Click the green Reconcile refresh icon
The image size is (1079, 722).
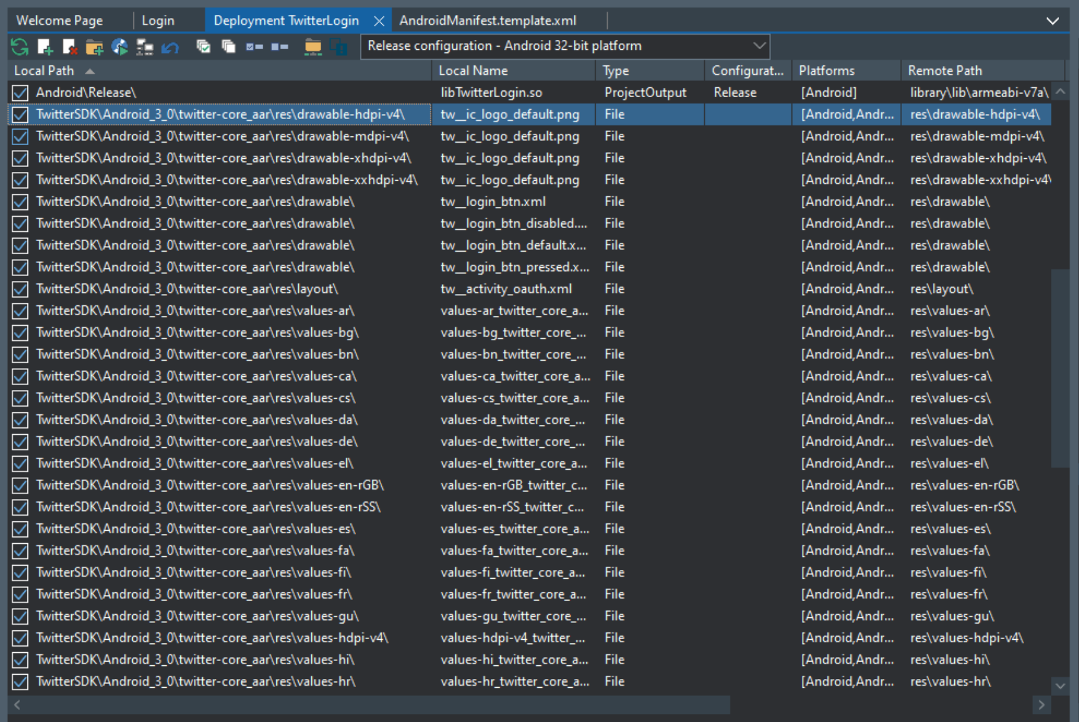point(19,47)
